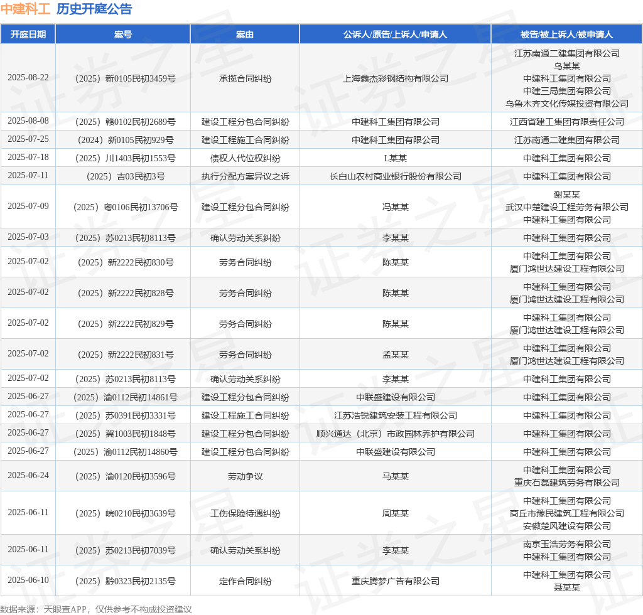The width and height of the screenshot is (643, 615).
Task: Click the 劳动争议 cause cell
Action: pos(246,476)
